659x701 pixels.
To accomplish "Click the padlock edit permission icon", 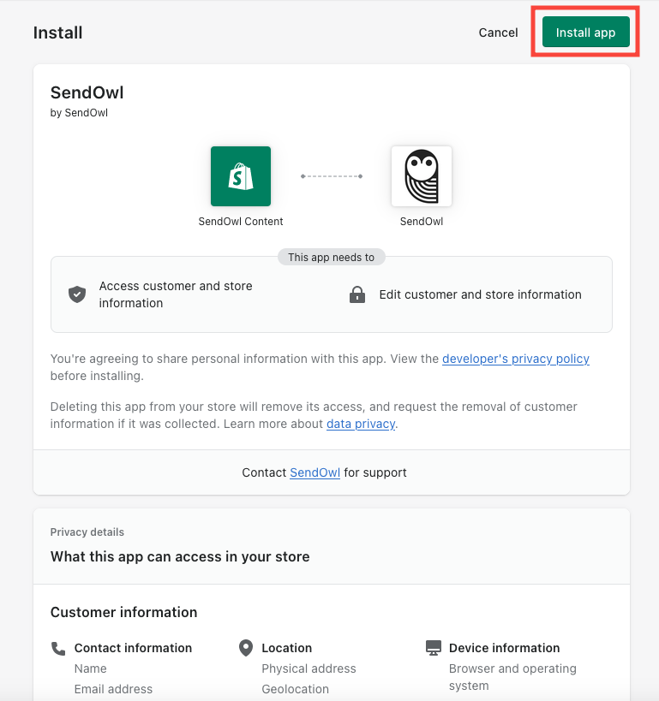I will pos(357,294).
